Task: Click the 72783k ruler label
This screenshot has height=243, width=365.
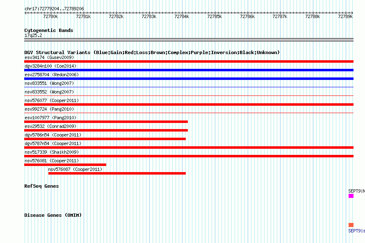Action: (x=149, y=16)
